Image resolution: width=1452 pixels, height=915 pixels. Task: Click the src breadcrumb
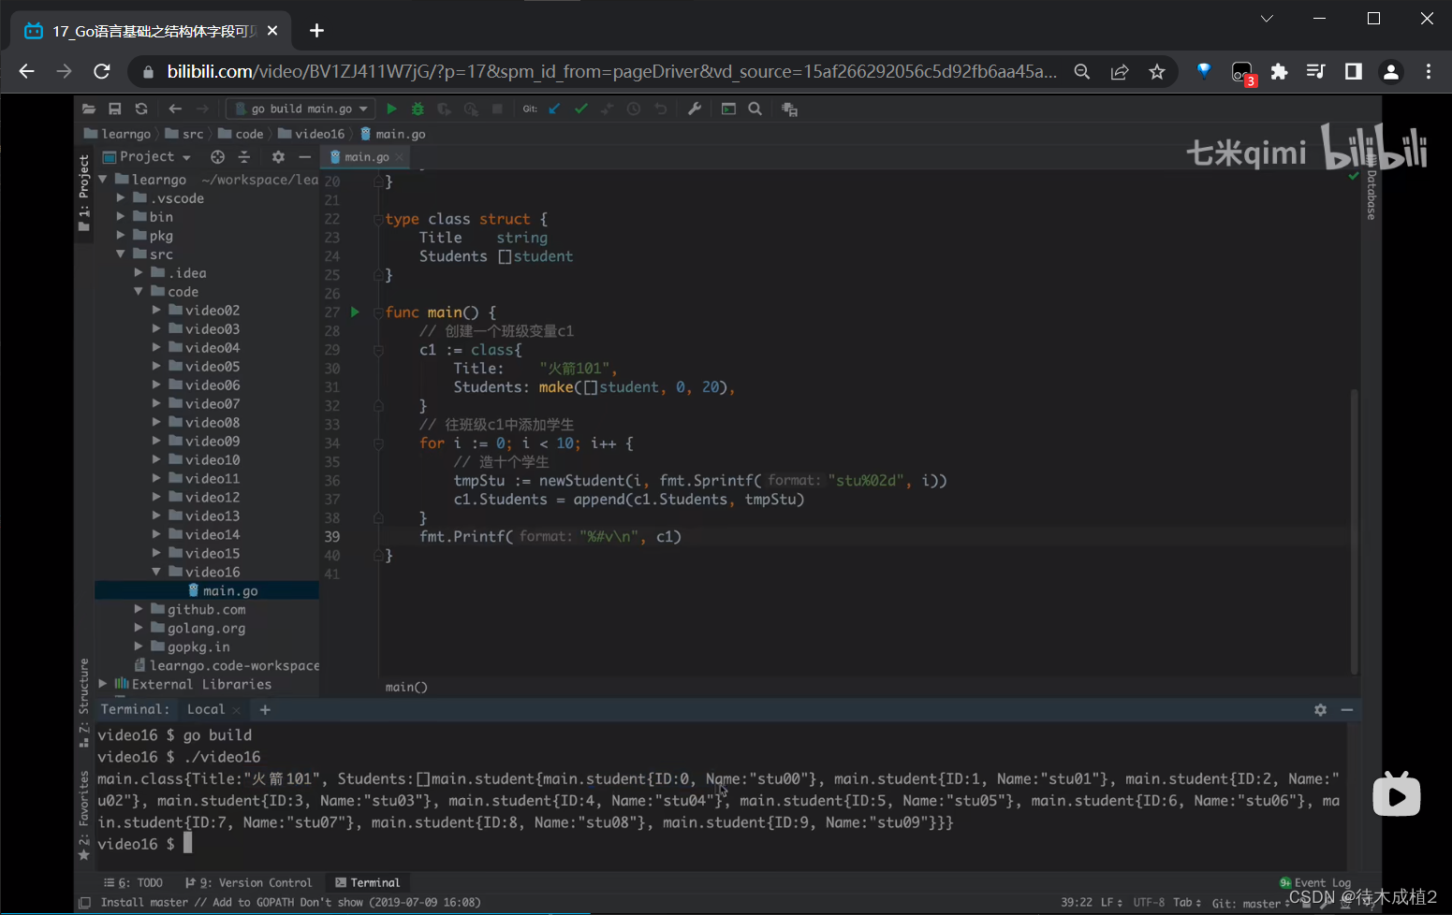184,134
